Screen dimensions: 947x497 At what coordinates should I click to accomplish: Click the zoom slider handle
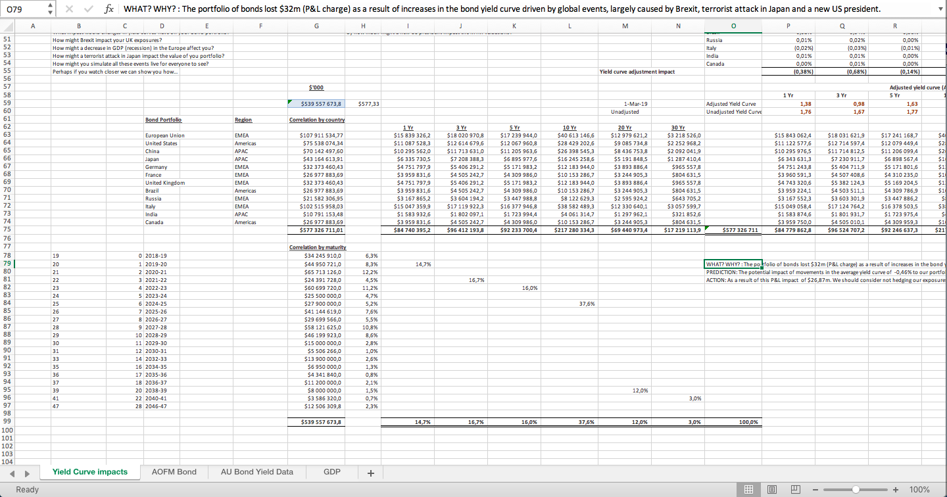[x=856, y=489]
